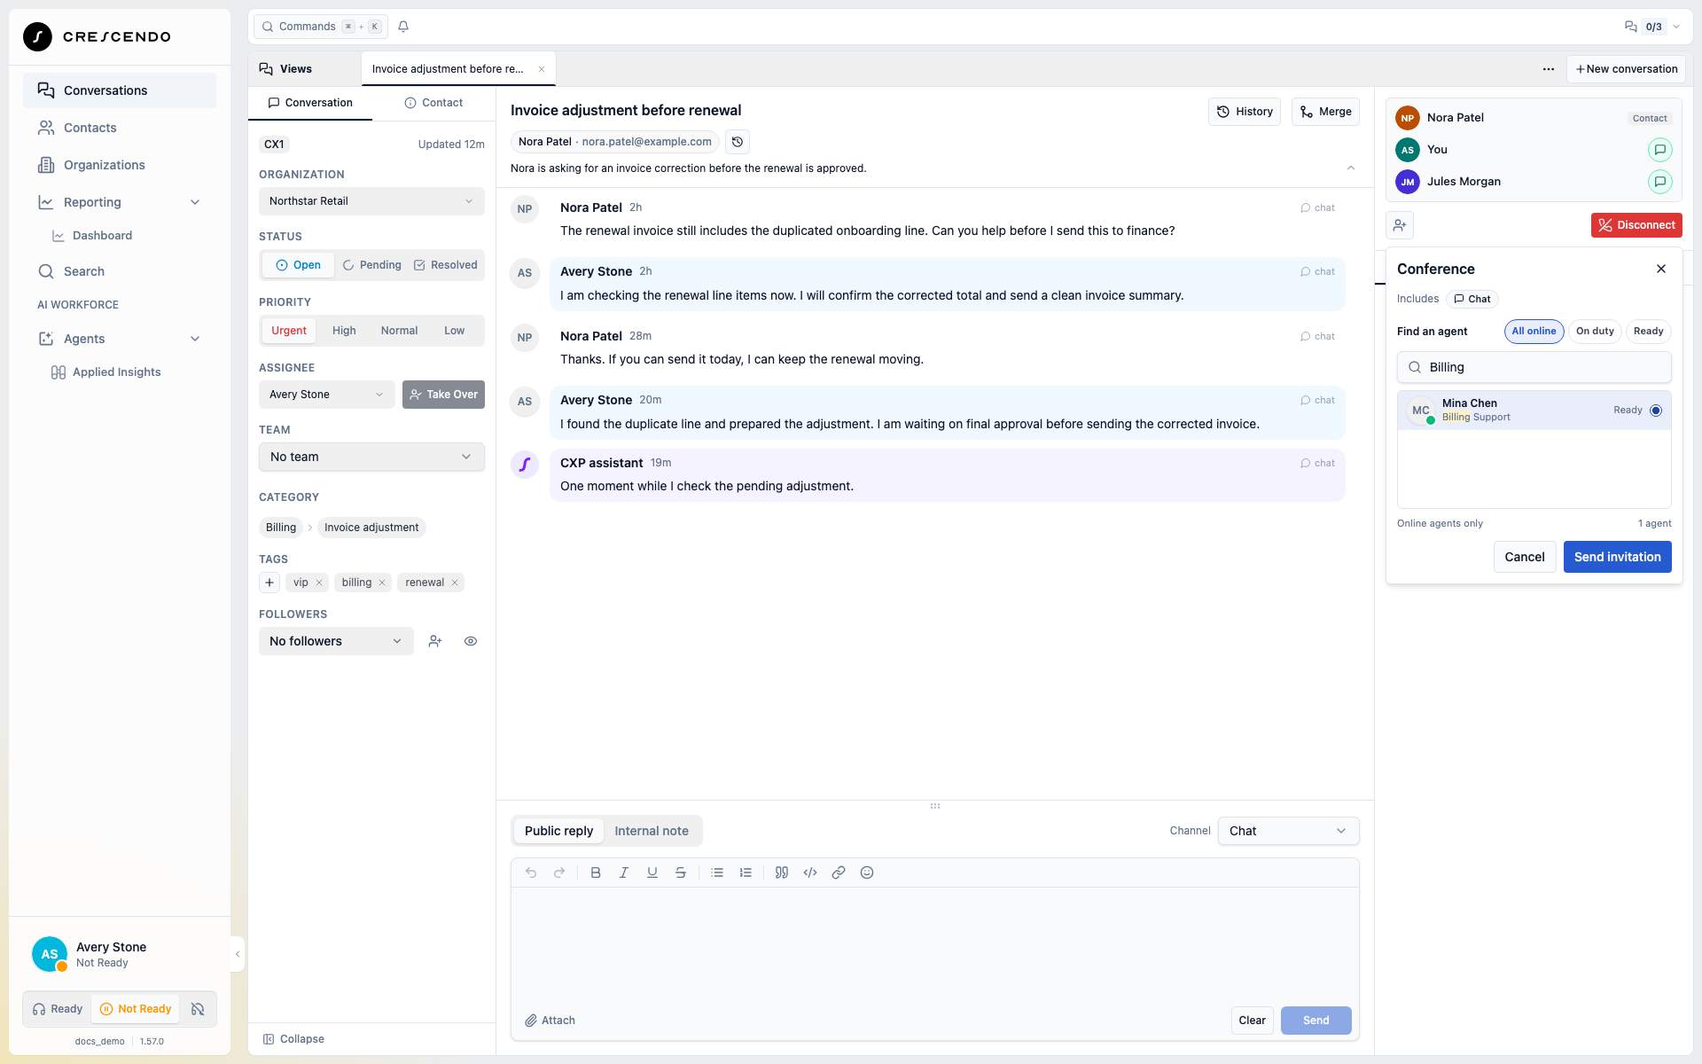This screenshot has width=1702, height=1064.
Task: Open the Avery Stone assignee dropdown
Action: pos(327,395)
